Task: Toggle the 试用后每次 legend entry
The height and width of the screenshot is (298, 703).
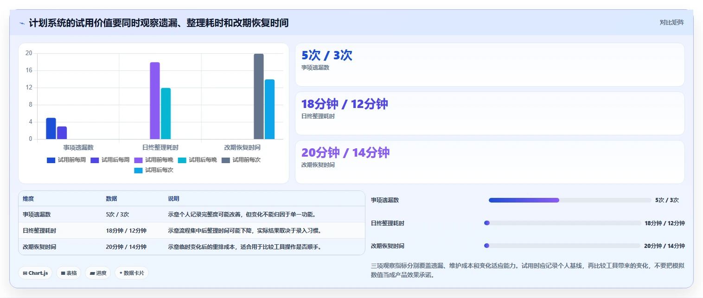Action: click(153, 170)
